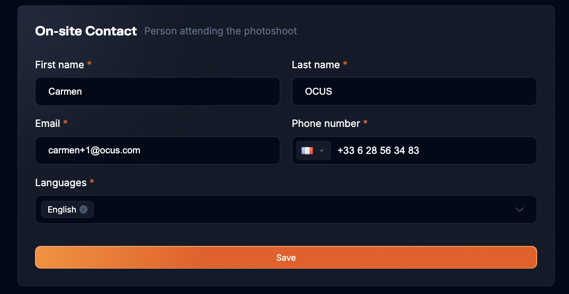This screenshot has width=569, height=294.
Task: Click the Last name field with OCUS
Action: pos(414,91)
